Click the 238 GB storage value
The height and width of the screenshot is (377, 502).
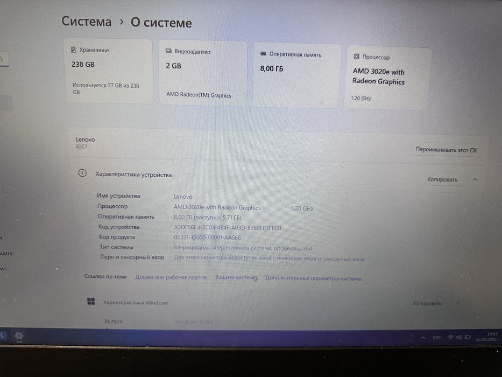(83, 65)
